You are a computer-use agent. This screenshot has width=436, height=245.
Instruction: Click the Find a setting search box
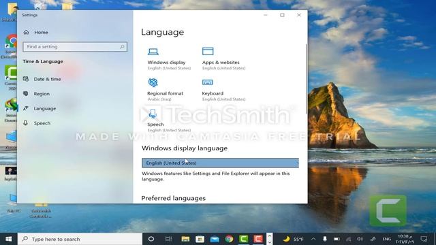tap(75, 47)
